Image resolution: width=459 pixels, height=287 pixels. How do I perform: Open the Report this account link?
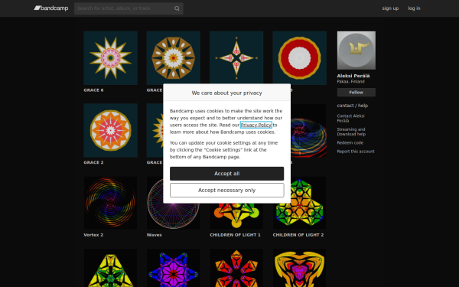(x=356, y=152)
